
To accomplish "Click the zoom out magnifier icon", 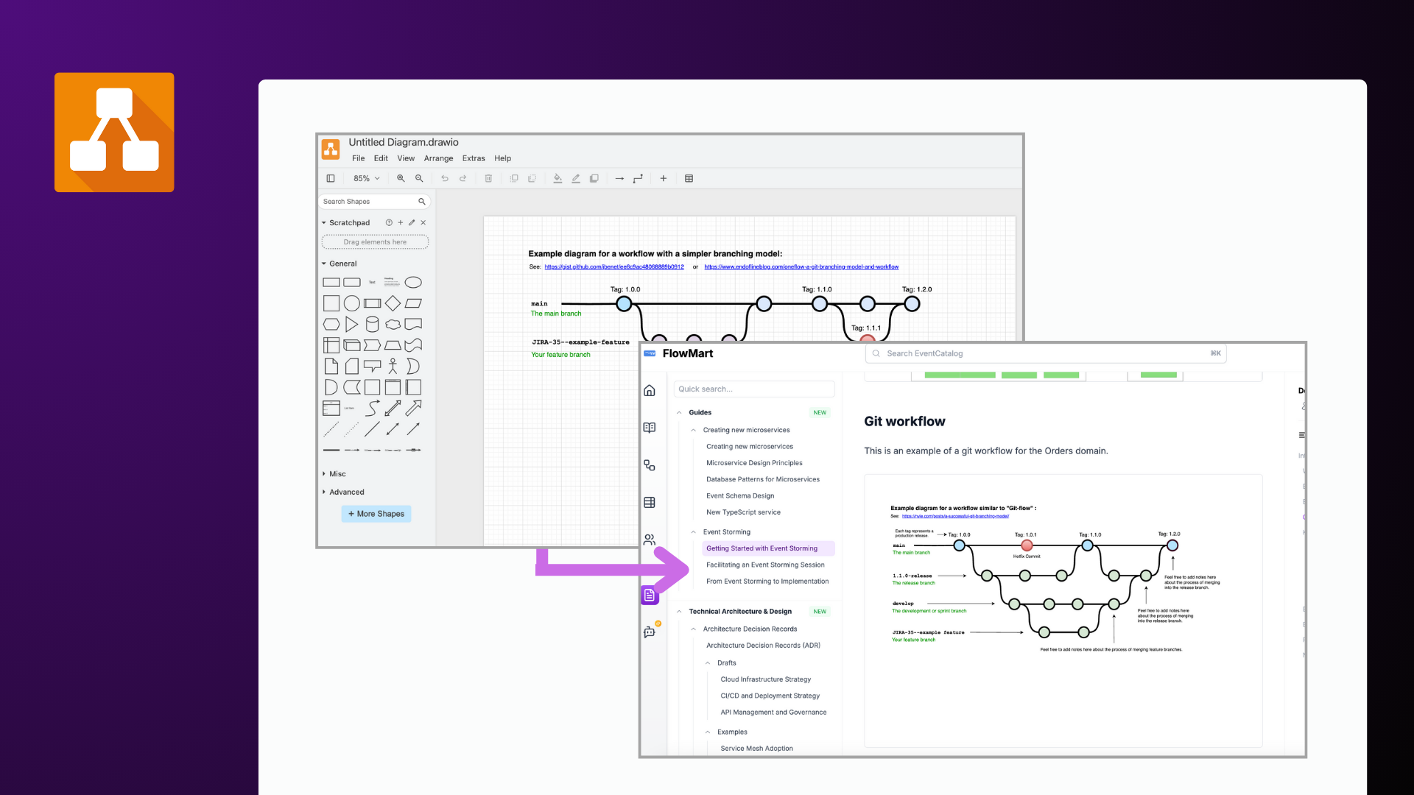I will point(419,178).
